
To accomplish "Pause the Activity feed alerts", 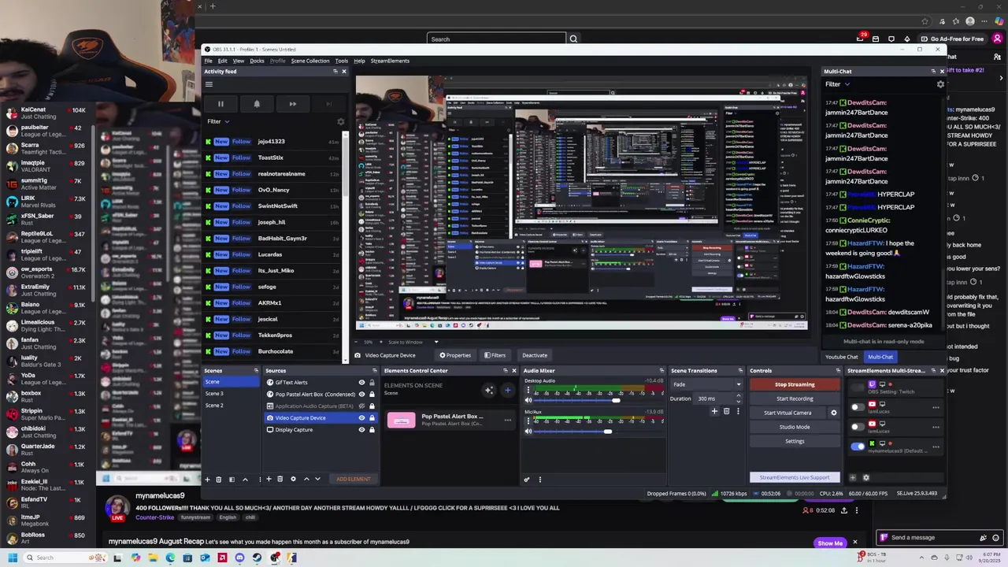I will pyautogui.click(x=220, y=104).
